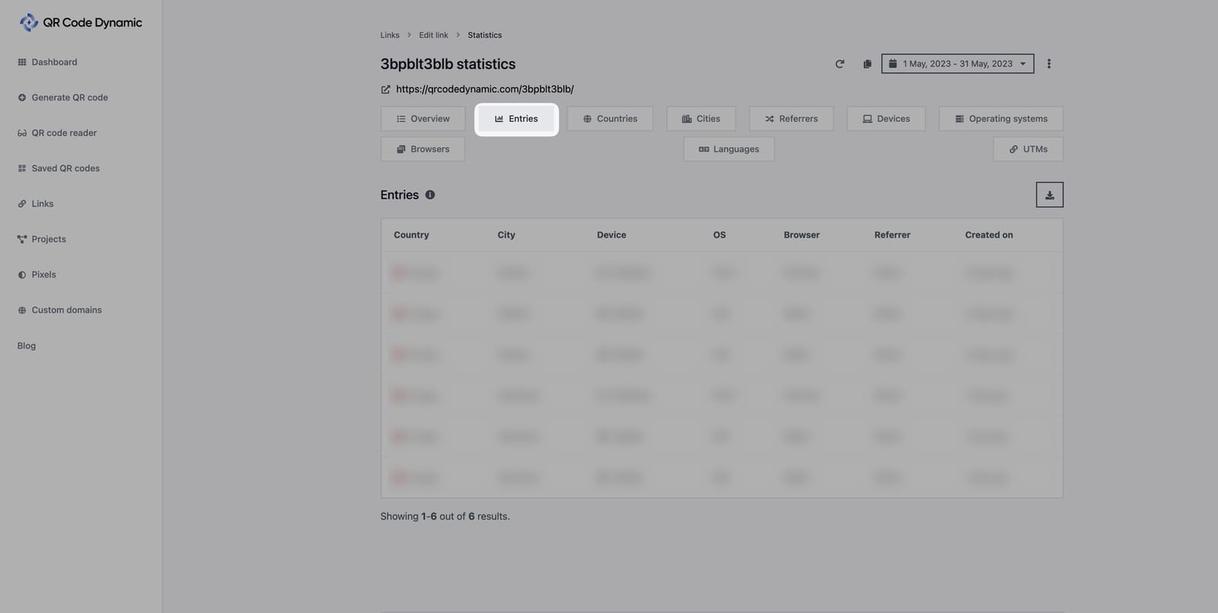This screenshot has height=613, width=1218.
Task: Open the date range picker dropdown
Action: (x=958, y=64)
